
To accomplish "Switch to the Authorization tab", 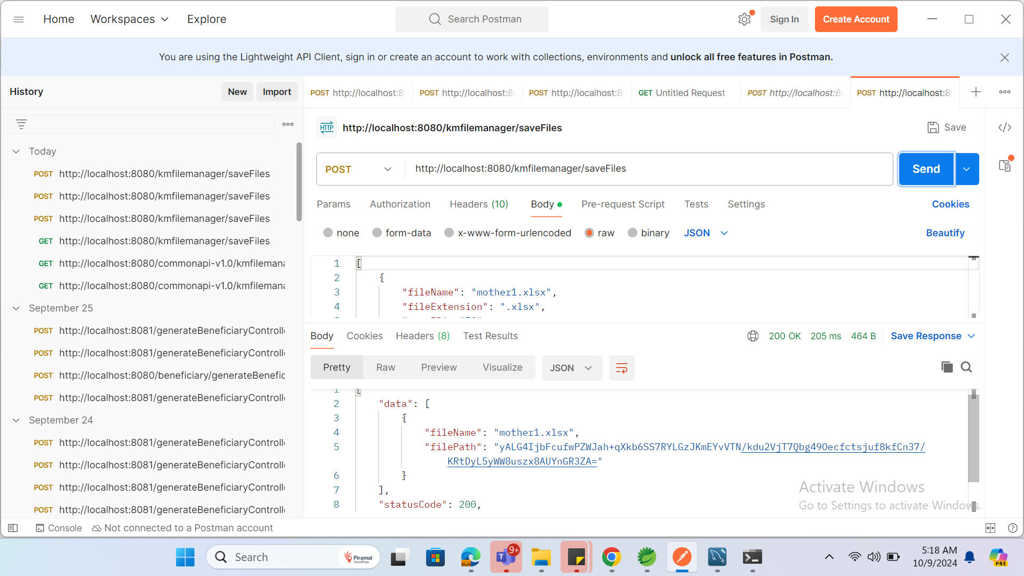I will click(400, 204).
